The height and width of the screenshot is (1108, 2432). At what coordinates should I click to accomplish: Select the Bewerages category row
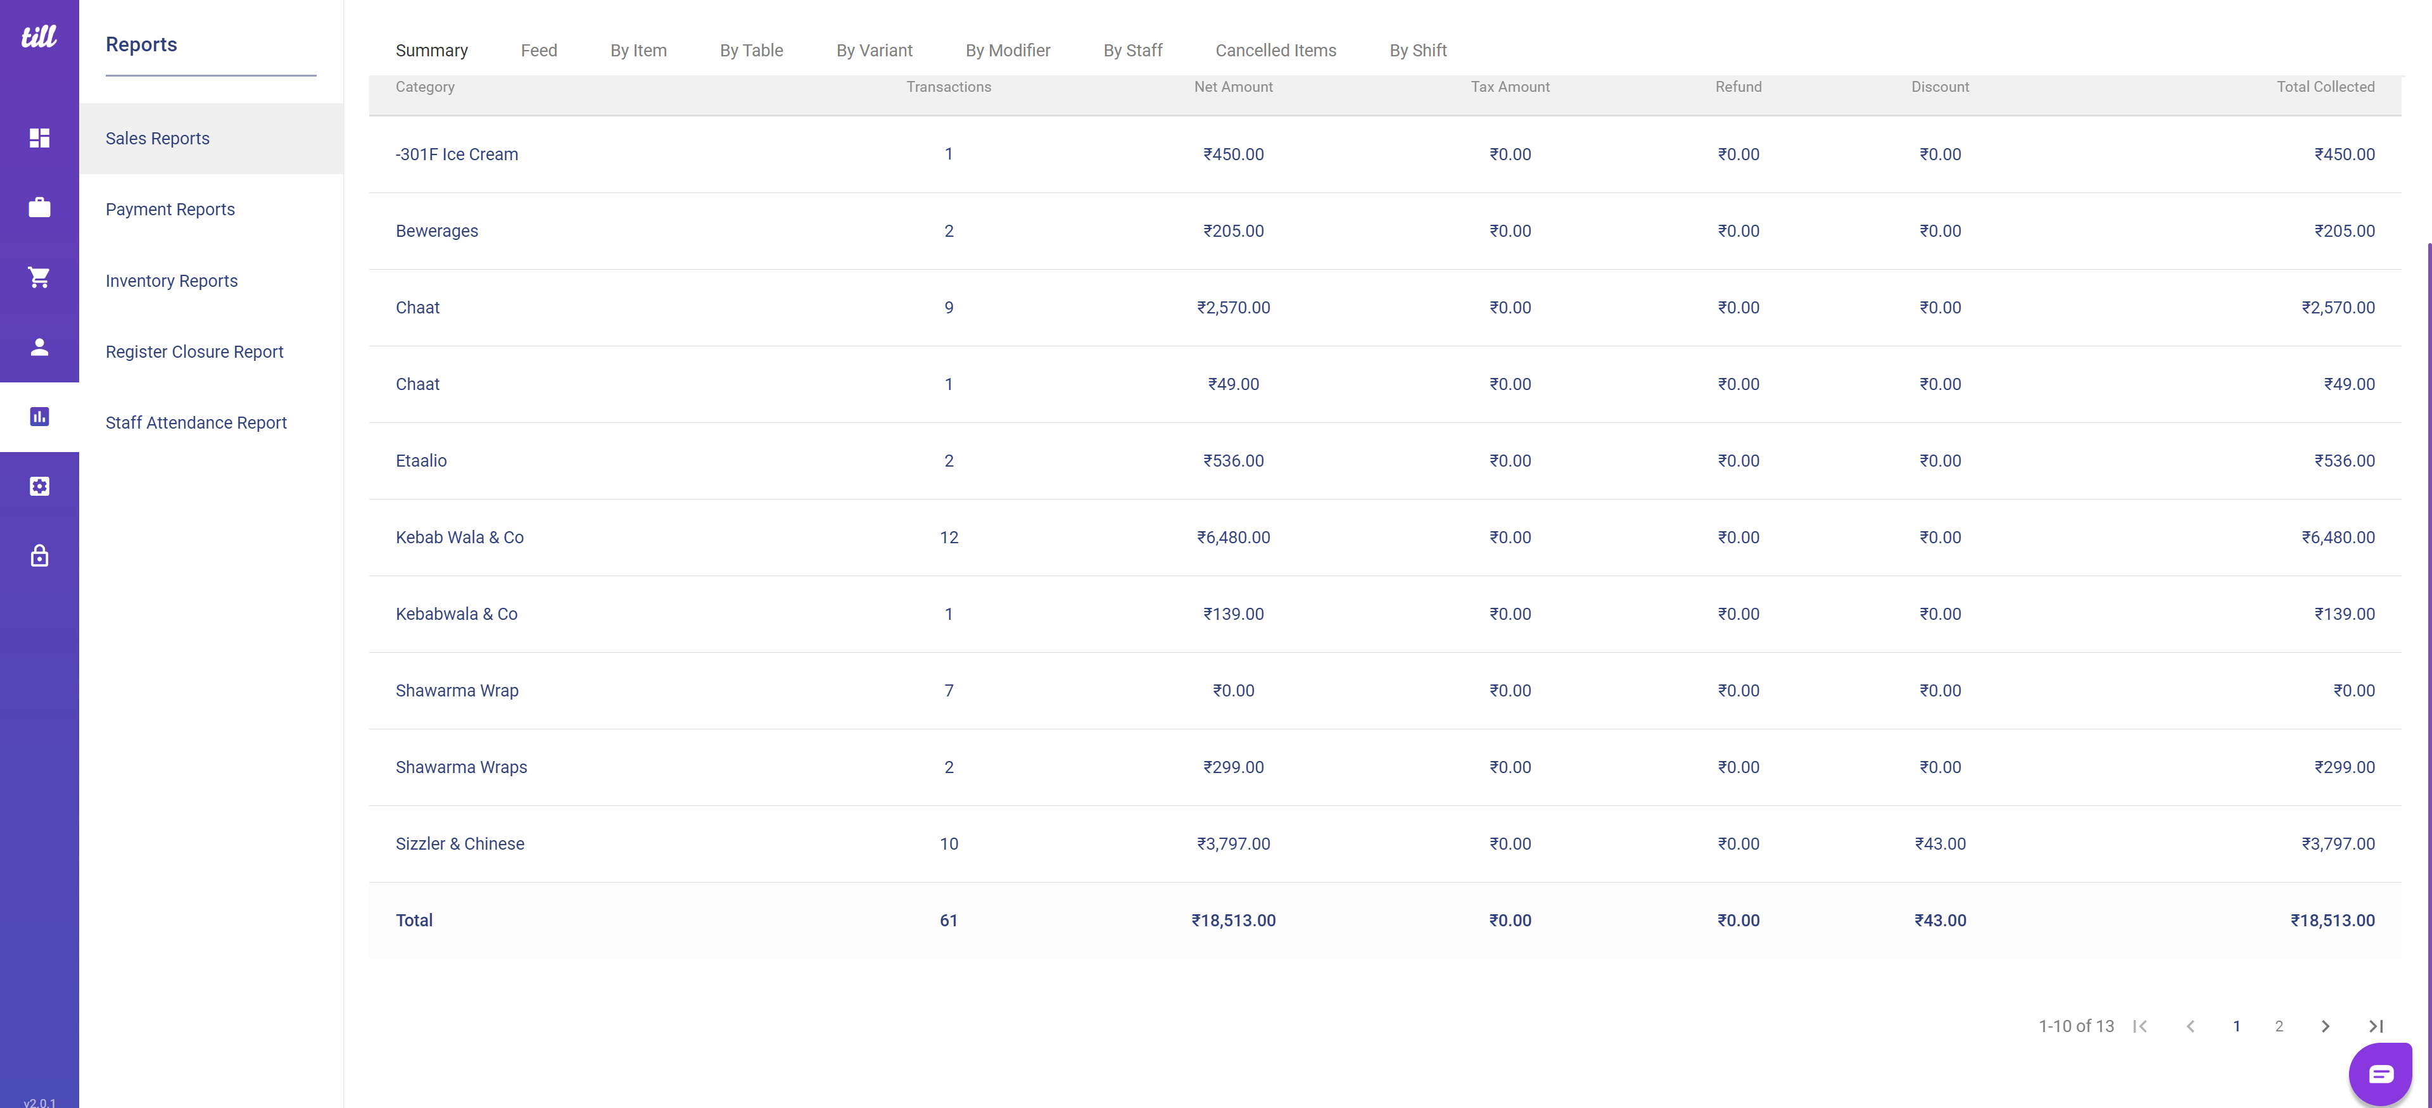1385,230
